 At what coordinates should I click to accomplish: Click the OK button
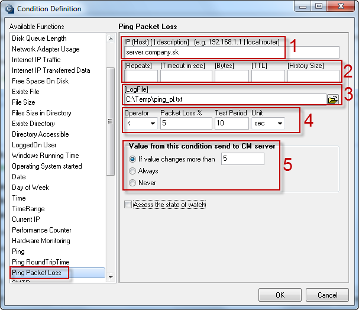[280, 295]
